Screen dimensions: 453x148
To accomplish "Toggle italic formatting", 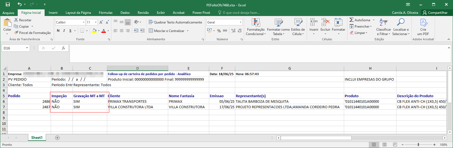I will (64, 31).
